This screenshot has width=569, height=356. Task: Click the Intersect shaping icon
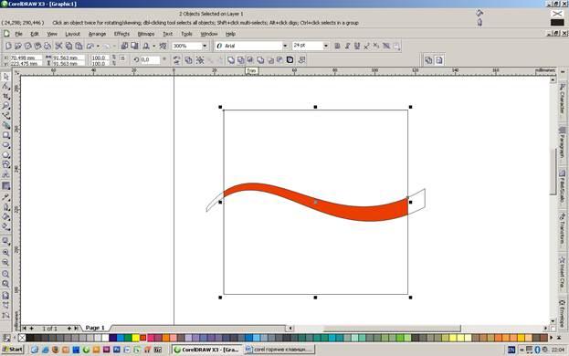coord(250,60)
